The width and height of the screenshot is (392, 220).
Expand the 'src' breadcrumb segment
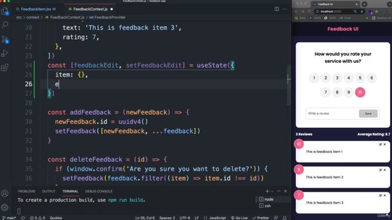pos(19,18)
